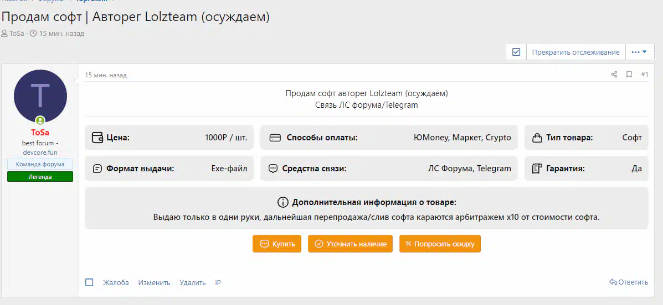
Task: Open the ToSa user avatar
Action: coord(40,96)
